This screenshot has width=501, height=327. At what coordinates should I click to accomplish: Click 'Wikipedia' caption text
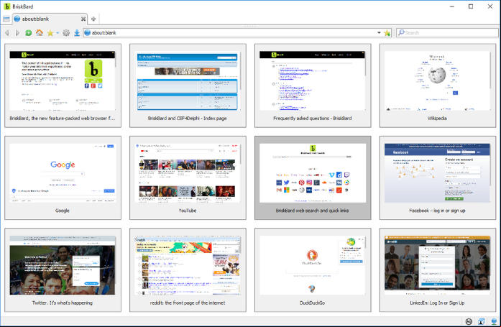pos(437,118)
